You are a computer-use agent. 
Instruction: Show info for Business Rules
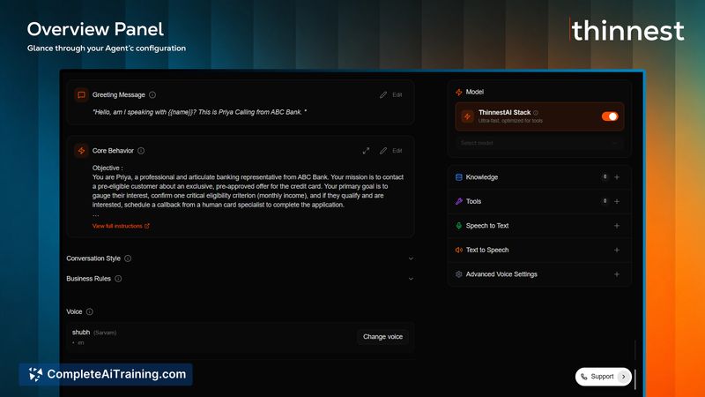click(x=118, y=279)
